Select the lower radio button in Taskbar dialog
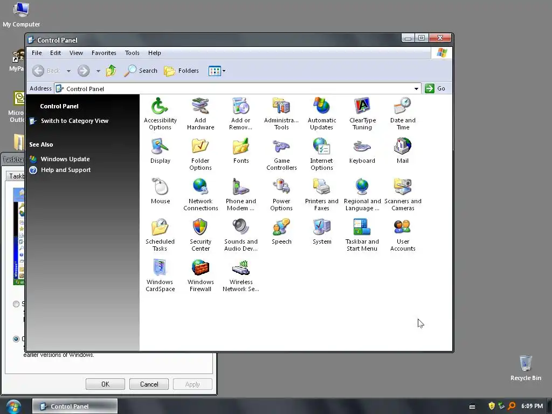The height and width of the screenshot is (414, 552). [16, 339]
